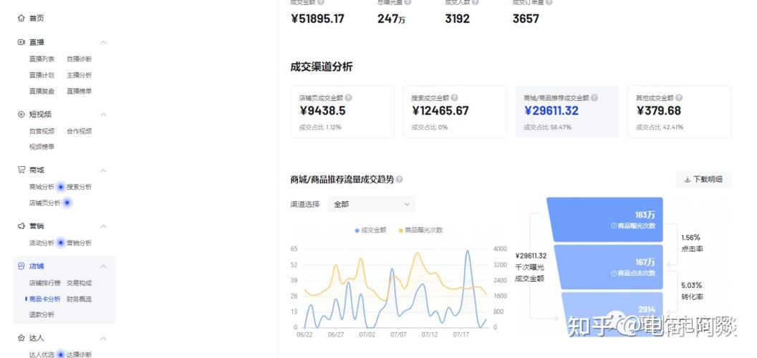Click help icon beside 其他成交金额
Viewport: 757px width, 358px height.
(679, 97)
